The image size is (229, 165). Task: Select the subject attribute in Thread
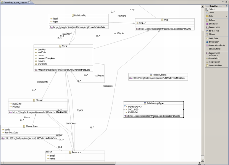(15, 106)
